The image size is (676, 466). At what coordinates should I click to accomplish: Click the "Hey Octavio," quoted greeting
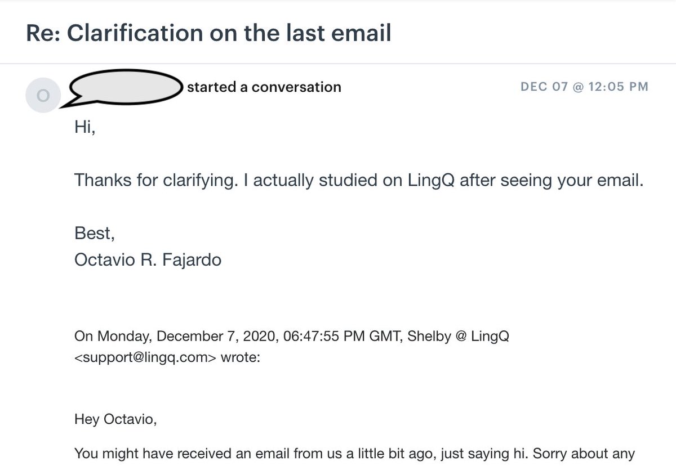point(115,418)
